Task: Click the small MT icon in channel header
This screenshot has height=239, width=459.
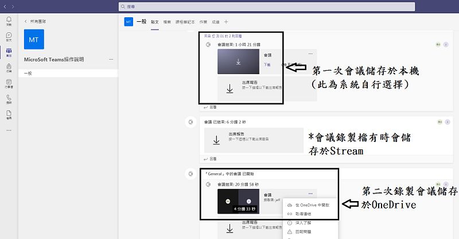Action: click(129, 22)
